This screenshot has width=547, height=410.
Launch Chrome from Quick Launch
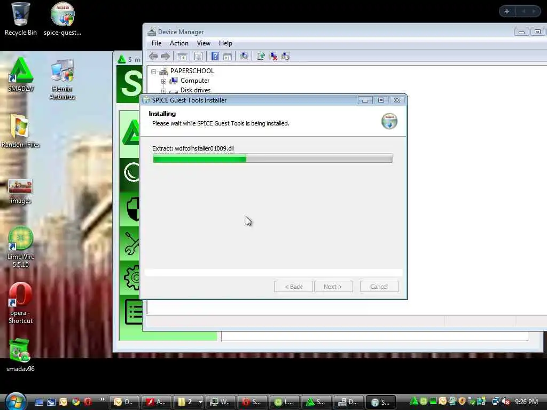tap(75, 402)
